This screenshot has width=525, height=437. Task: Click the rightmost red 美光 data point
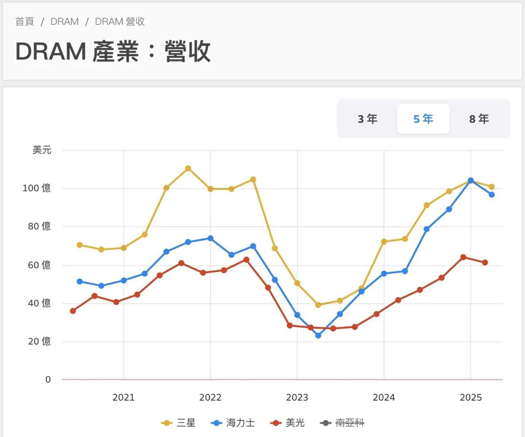point(485,262)
